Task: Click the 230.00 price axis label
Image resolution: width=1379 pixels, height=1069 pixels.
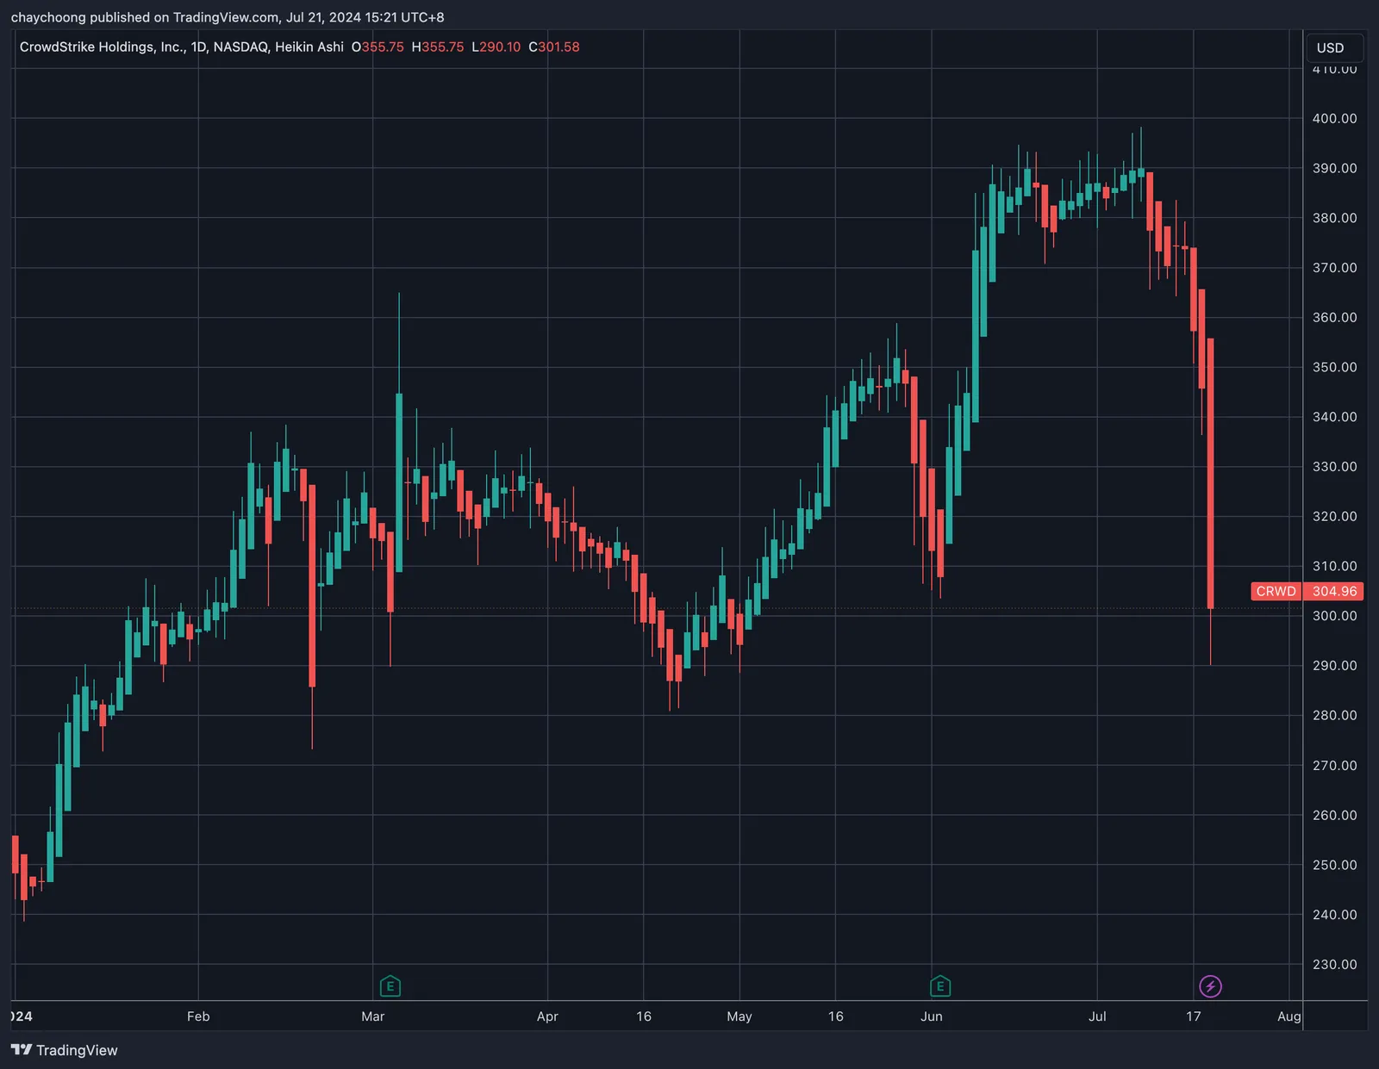Action: (x=1334, y=964)
